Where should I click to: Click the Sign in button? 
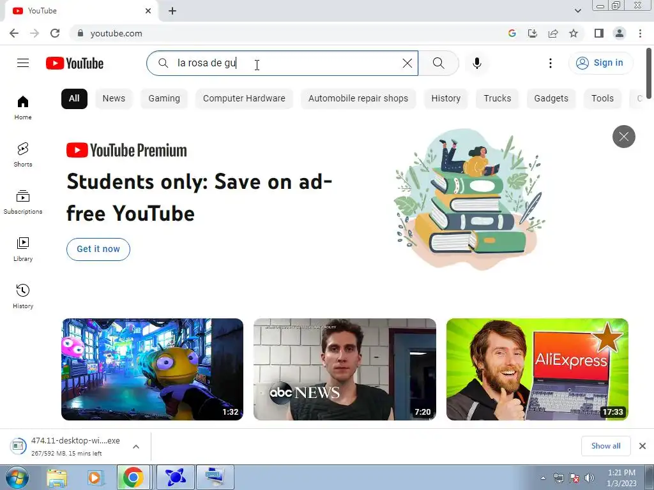[600, 63]
